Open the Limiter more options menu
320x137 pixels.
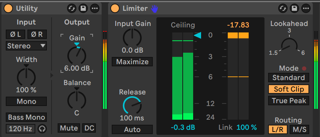click(306, 8)
